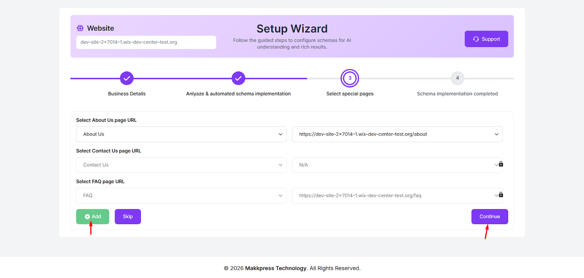Screen dimensions: 584x278
Task: Click the Schema implementation completed step label
Action: [x=457, y=94]
